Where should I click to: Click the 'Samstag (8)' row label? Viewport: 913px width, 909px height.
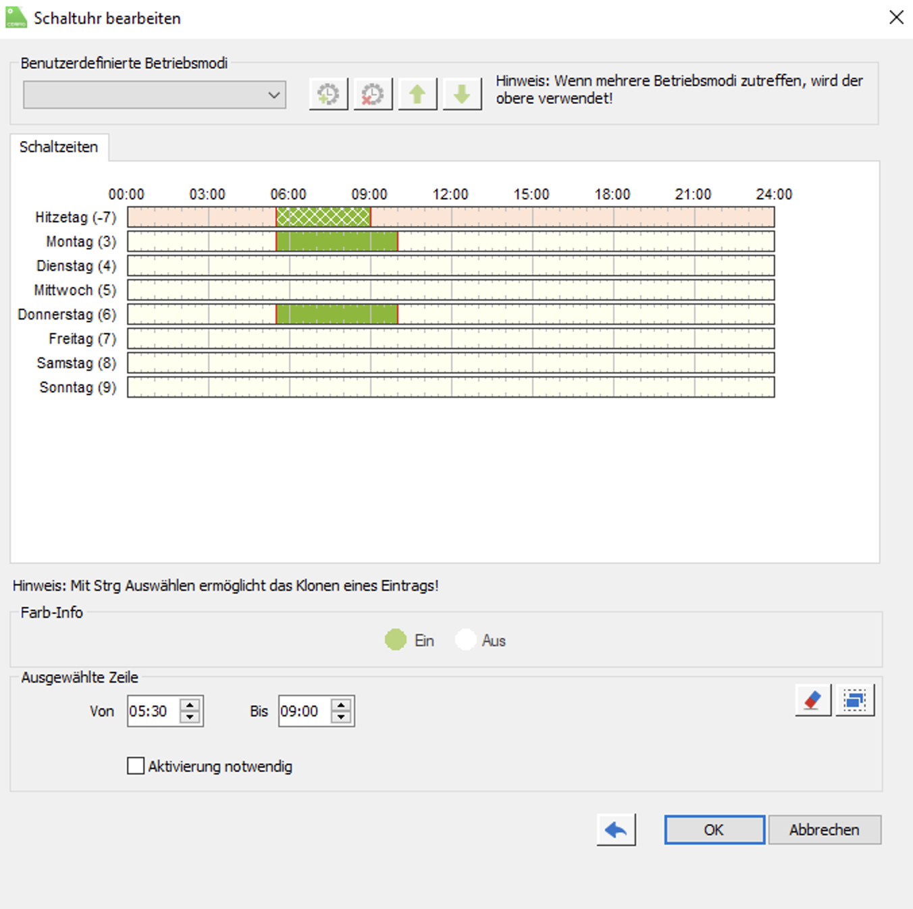click(76, 363)
